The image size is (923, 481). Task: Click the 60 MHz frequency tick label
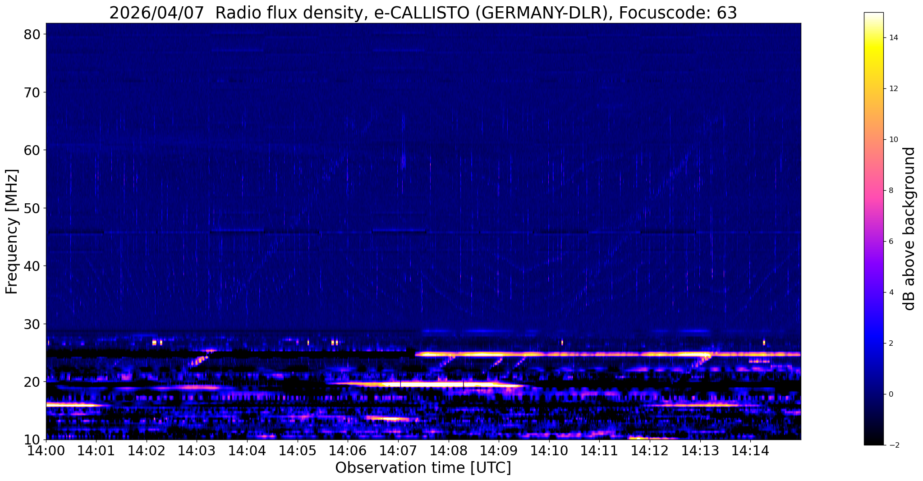32,150
